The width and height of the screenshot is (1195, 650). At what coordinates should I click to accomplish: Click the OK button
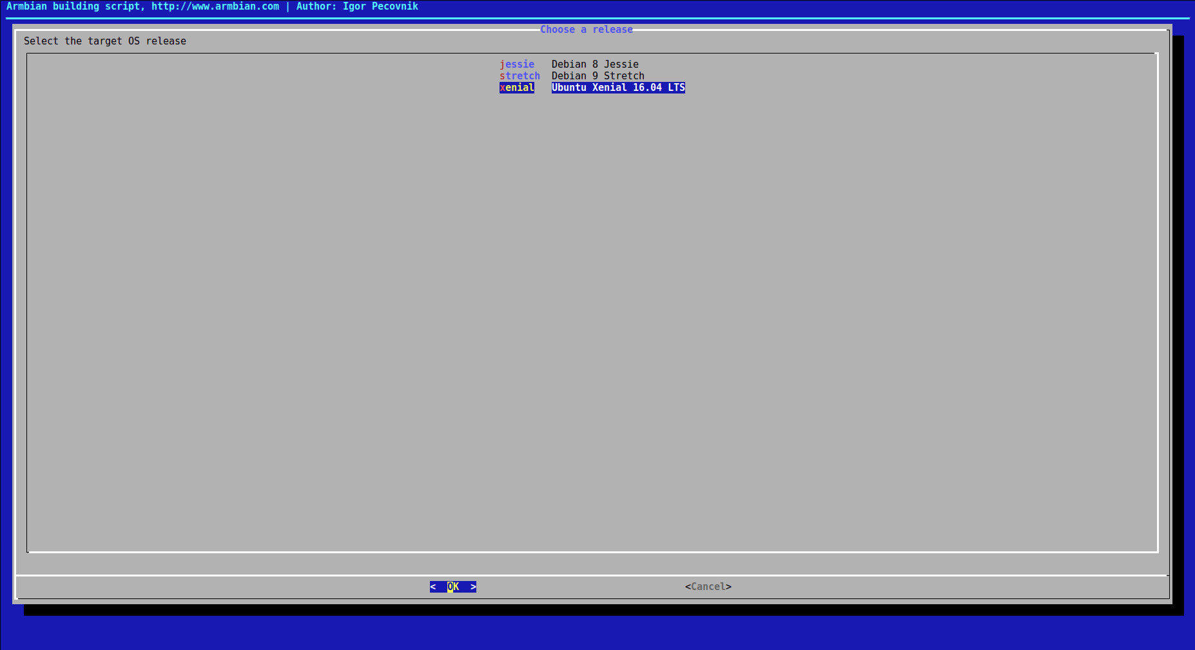pos(453,587)
